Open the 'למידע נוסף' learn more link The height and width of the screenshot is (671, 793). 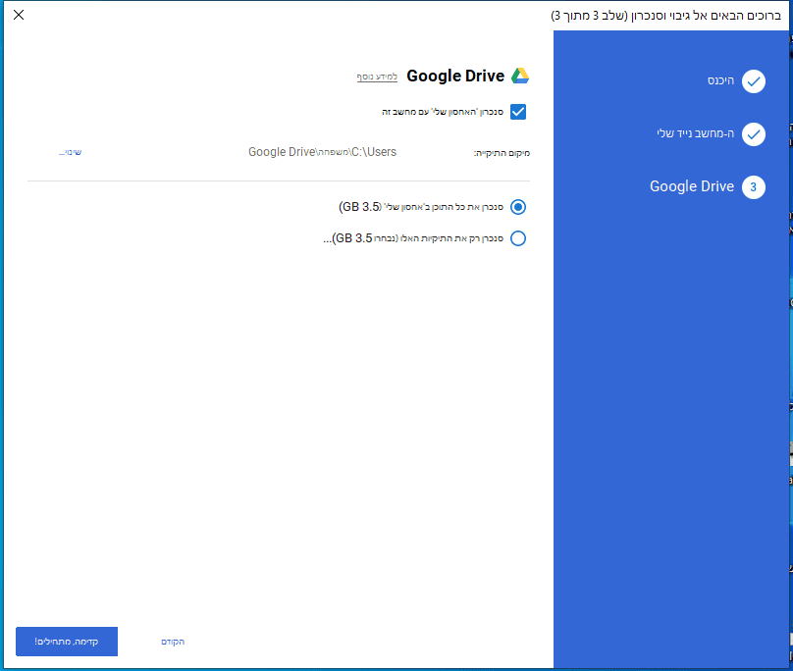pos(377,77)
